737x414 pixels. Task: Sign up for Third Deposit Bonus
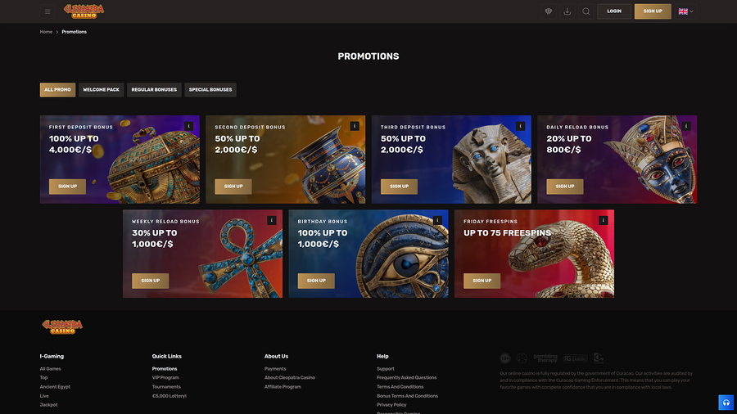point(399,187)
